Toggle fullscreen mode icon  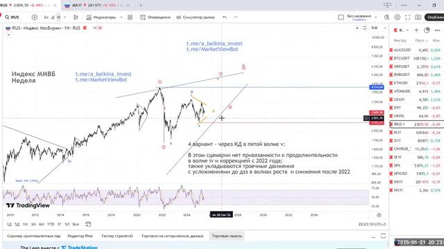click(407, 17)
